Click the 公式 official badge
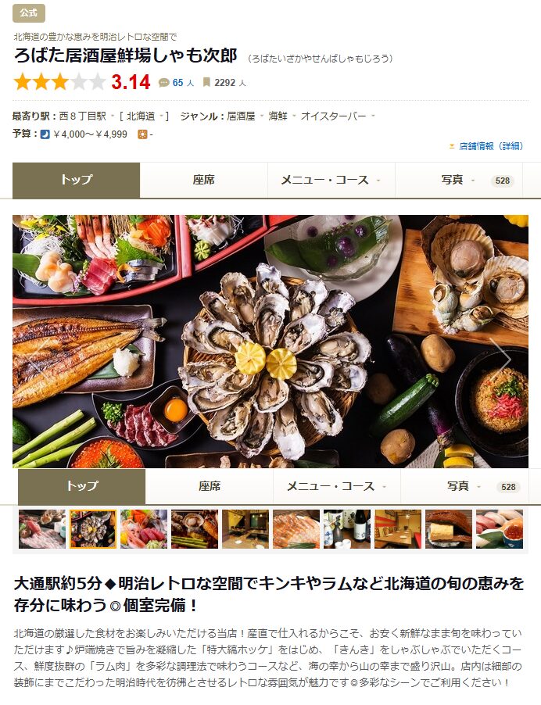The width and height of the screenshot is (541, 705). pyautogui.click(x=29, y=13)
